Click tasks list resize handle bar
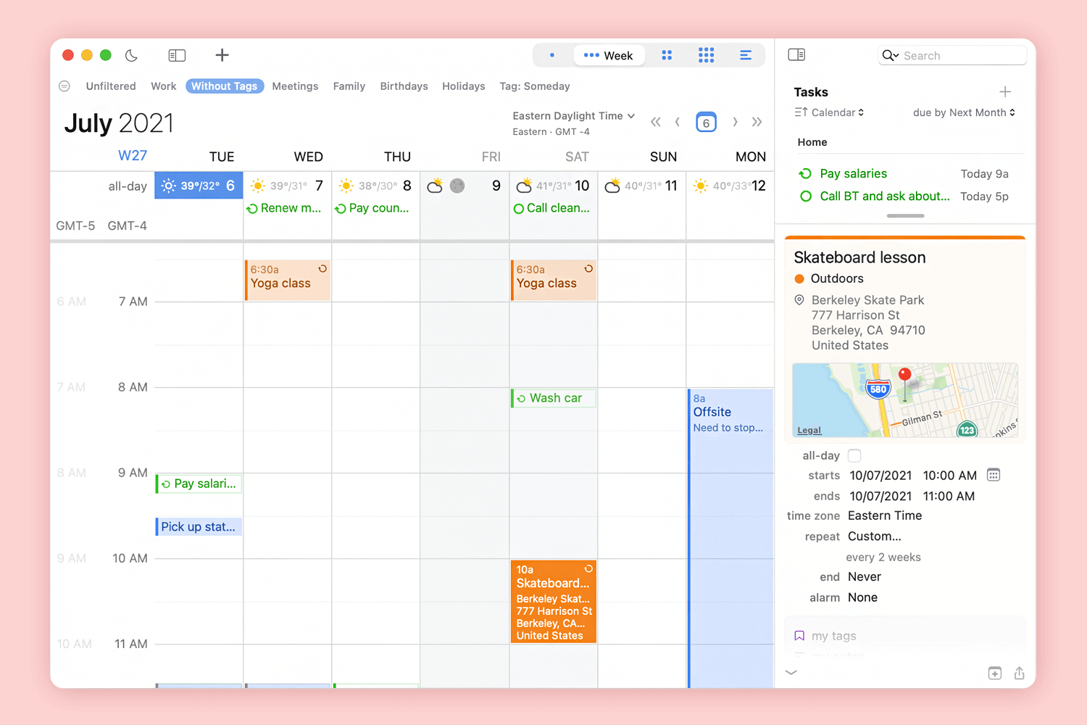Image resolution: width=1087 pixels, height=725 pixels. pyautogui.click(x=905, y=216)
